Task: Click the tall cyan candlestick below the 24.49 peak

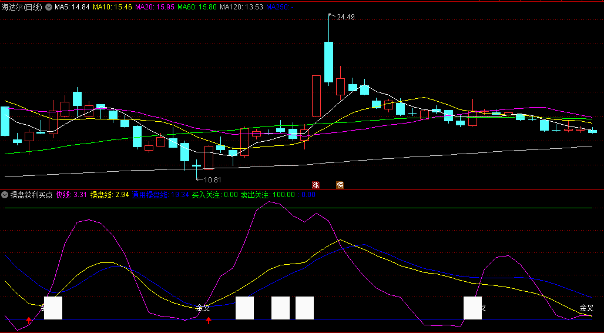Action: point(328,62)
